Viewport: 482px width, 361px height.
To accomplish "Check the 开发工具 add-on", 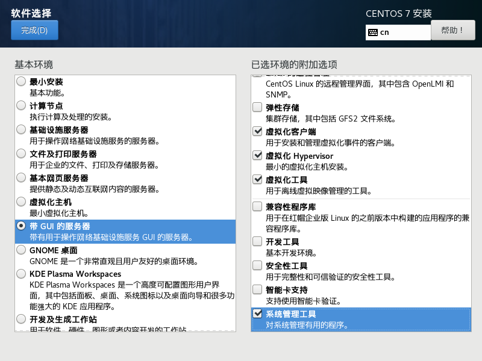I will (x=257, y=241).
